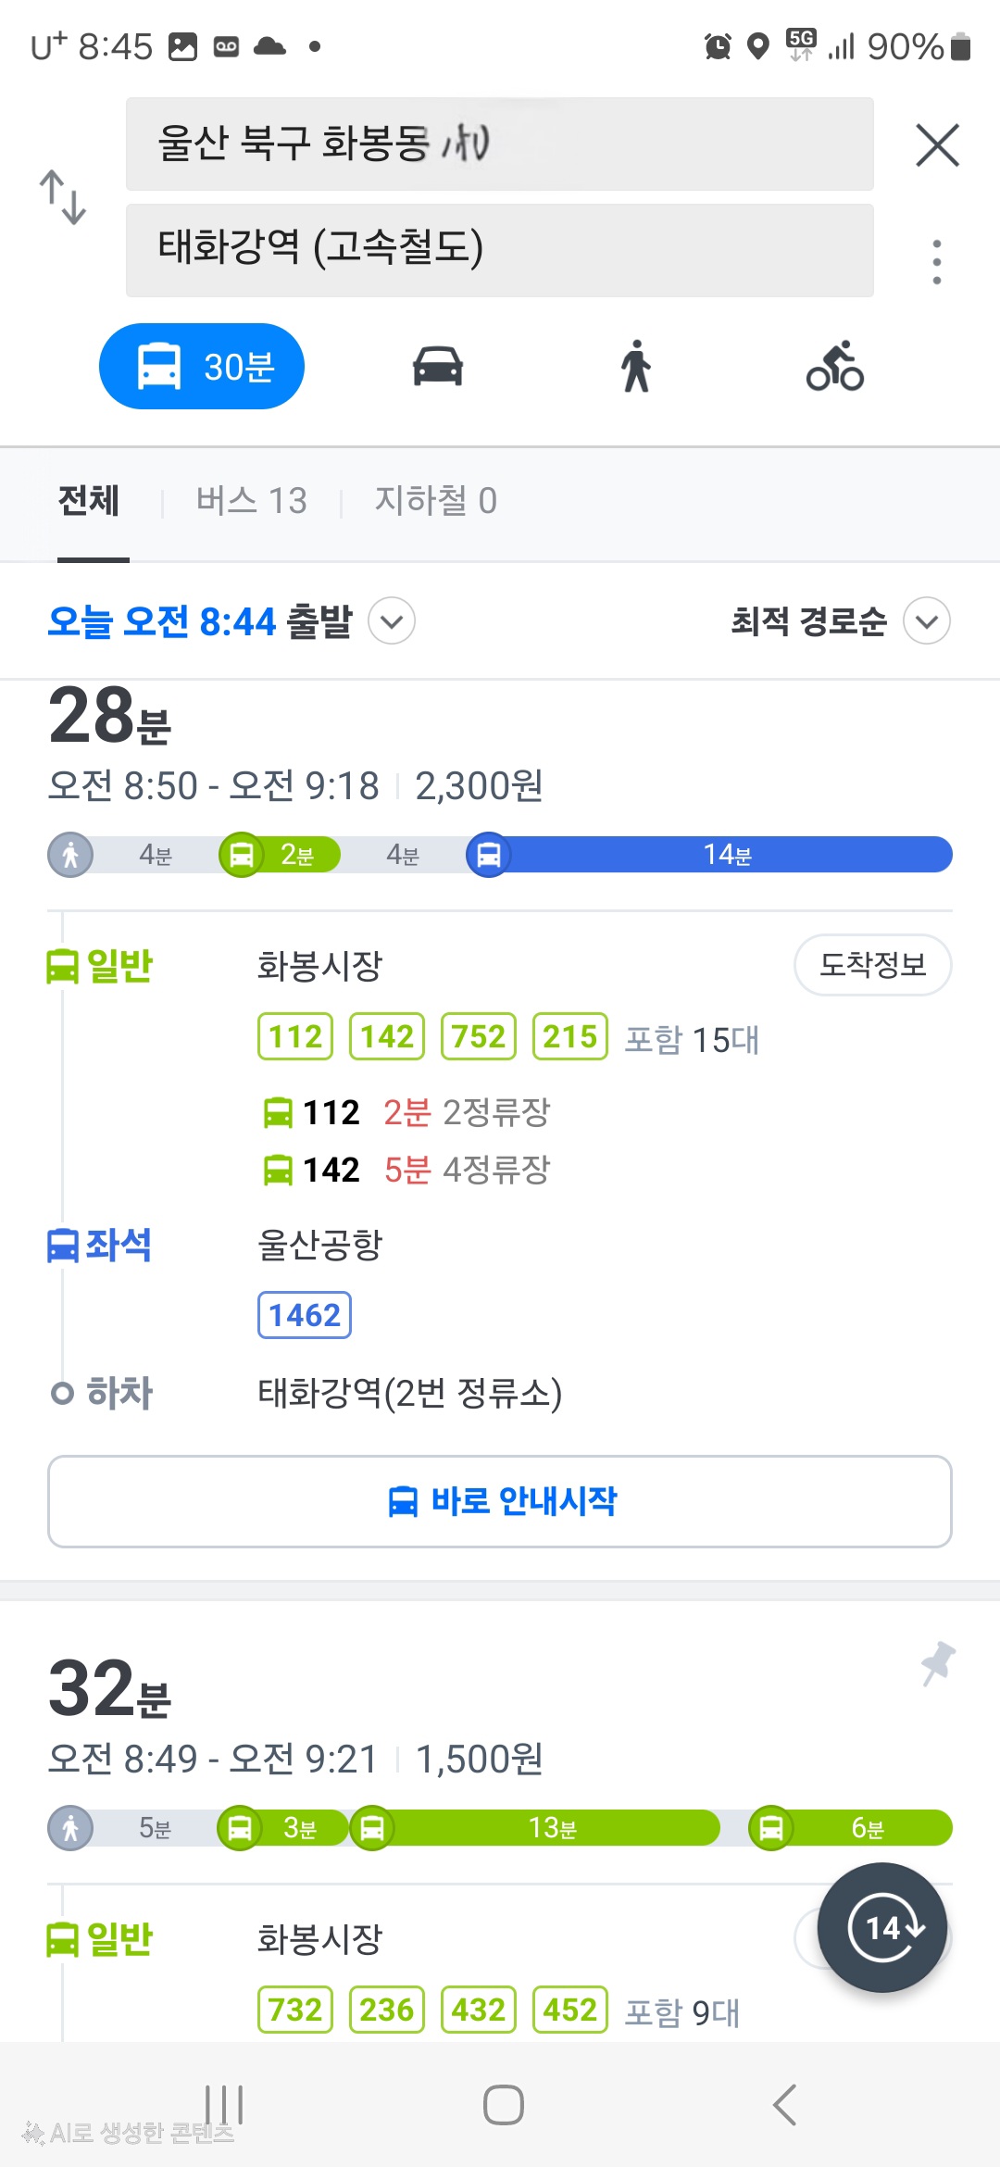This screenshot has width=1000, height=2167.
Task: Select the 전체 tab
Action: tap(89, 501)
